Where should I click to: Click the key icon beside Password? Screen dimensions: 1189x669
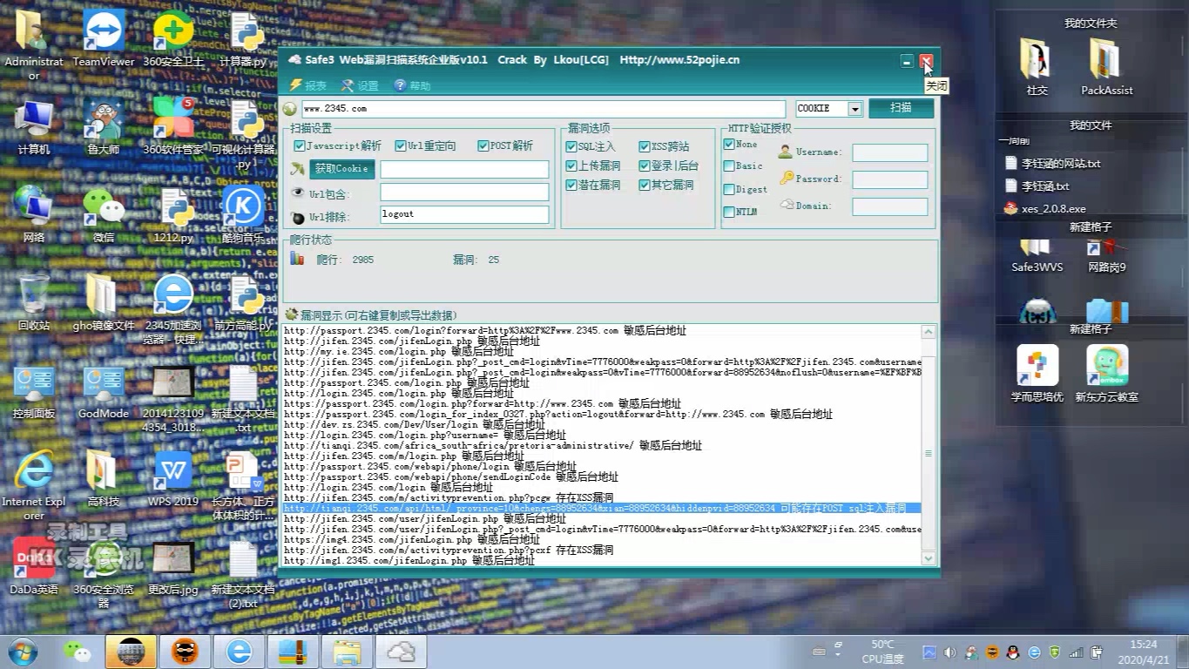(x=787, y=178)
